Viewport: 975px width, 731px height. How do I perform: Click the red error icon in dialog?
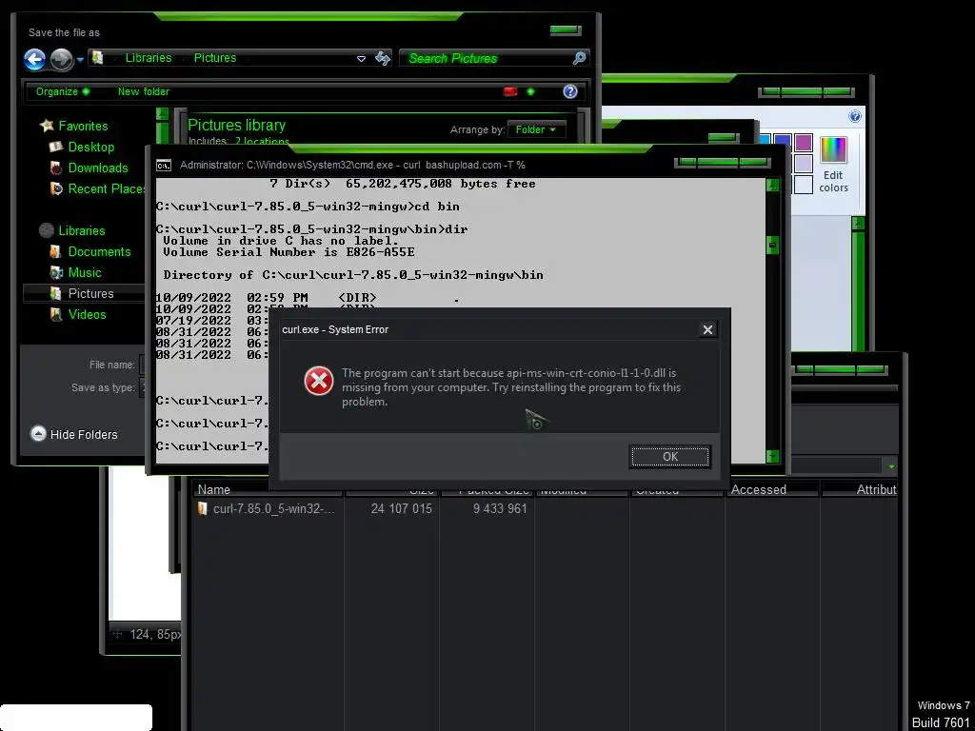click(318, 381)
